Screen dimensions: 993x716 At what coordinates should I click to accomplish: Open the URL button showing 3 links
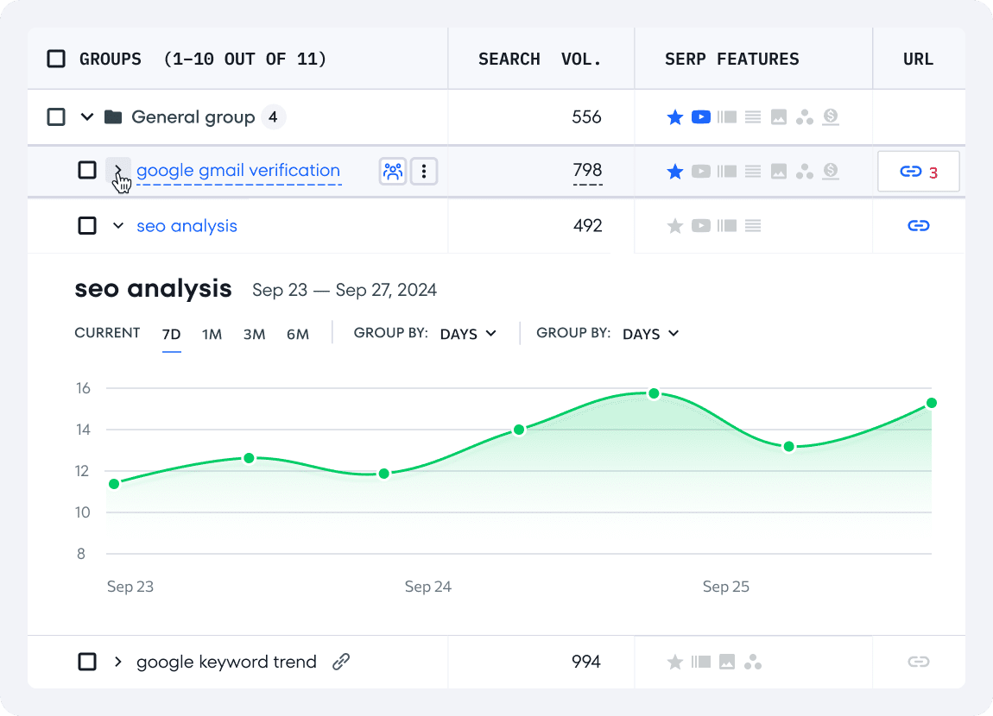tap(918, 171)
